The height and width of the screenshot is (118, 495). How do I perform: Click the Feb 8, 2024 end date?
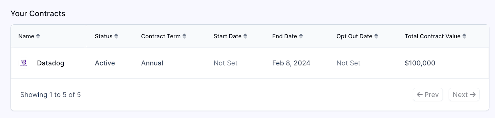coord(291,63)
